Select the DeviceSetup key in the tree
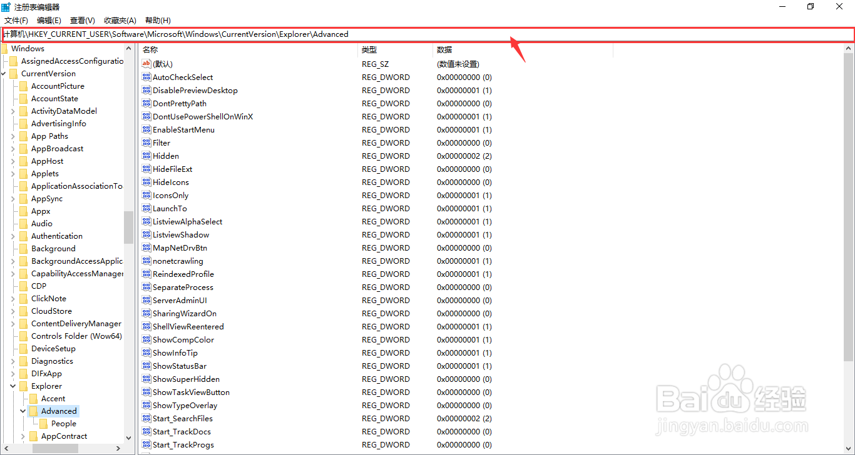This screenshot has width=855, height=455. (53, 349)
